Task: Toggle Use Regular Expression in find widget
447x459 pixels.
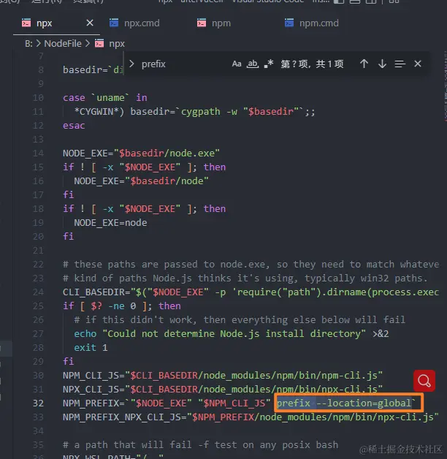Action: [x=268, y=64]
